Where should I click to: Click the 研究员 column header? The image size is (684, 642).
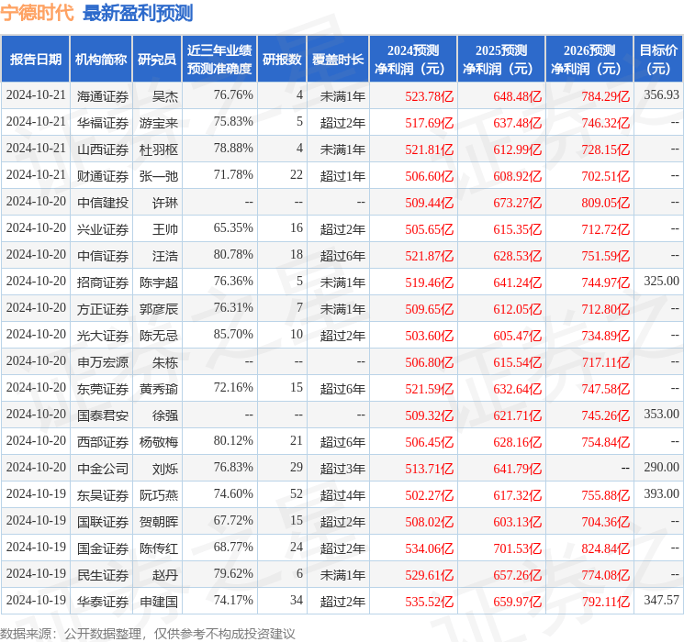click(157, 59)
